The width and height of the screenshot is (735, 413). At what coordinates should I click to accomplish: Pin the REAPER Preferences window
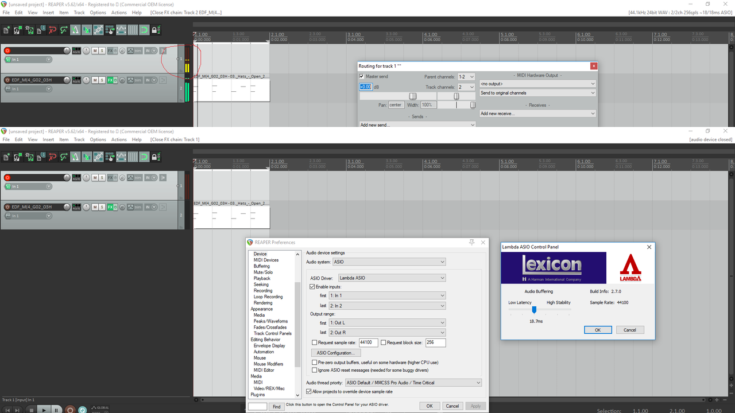472,243
